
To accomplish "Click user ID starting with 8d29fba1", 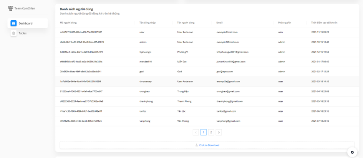I will [81, 52].
